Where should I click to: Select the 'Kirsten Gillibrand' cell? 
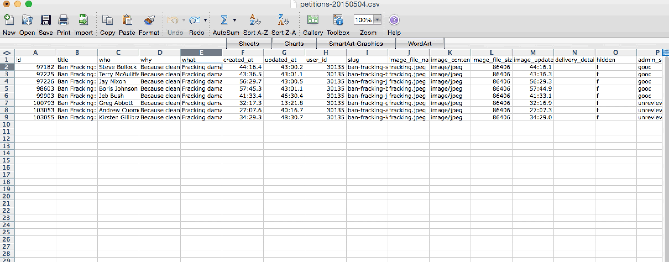(x=118, y=117)
